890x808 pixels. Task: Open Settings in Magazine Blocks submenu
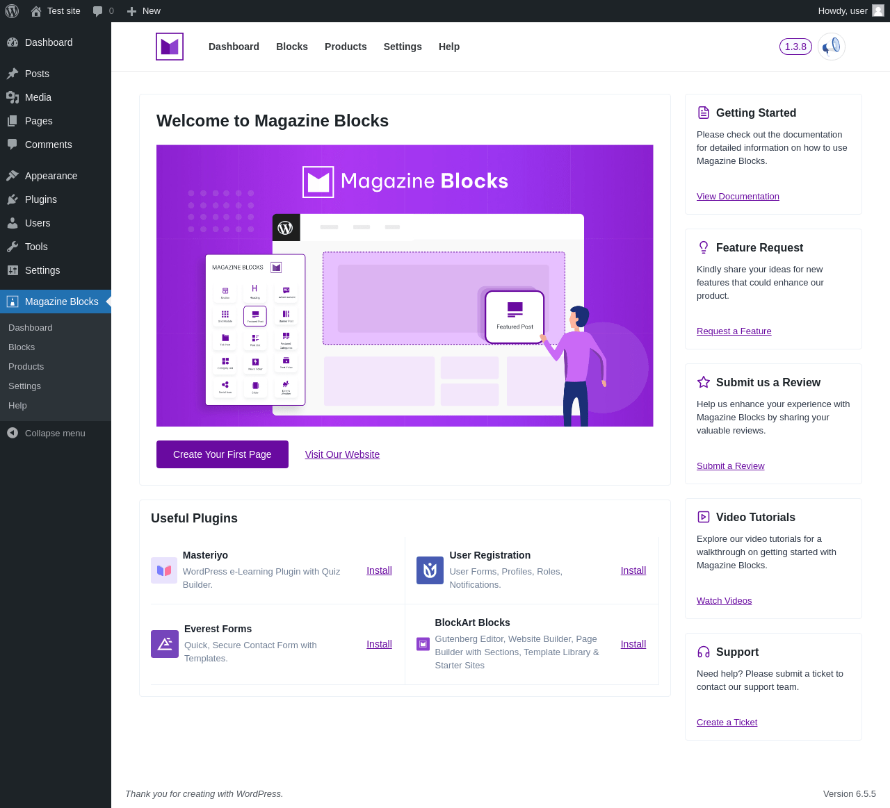tap(24, 386)
